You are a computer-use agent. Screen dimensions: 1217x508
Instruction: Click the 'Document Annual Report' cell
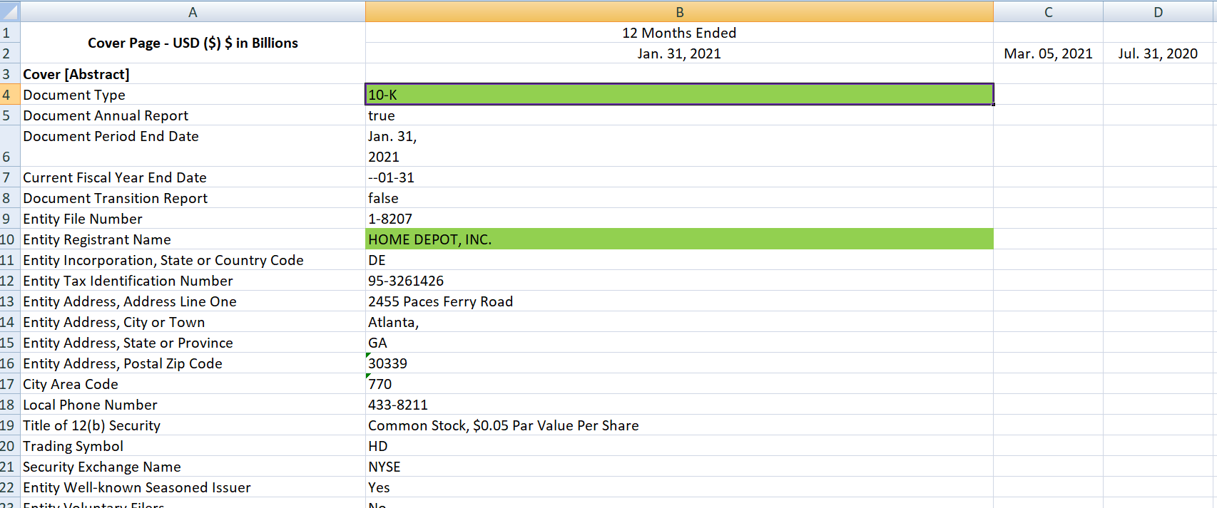pyautogui.click(x=193, y=115)
